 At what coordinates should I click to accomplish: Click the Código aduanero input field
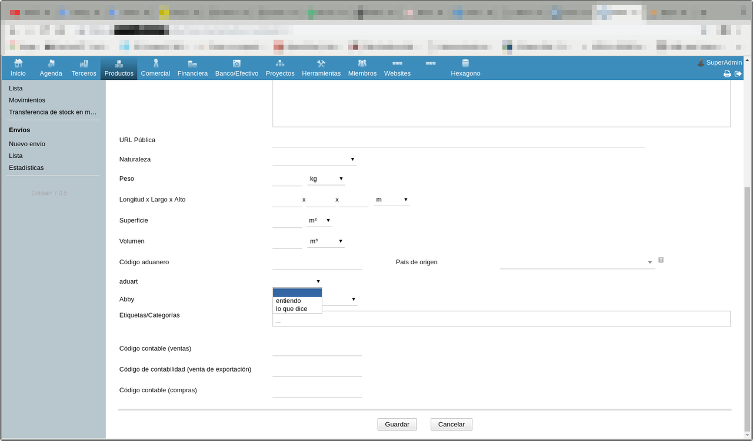pos(317,262)
